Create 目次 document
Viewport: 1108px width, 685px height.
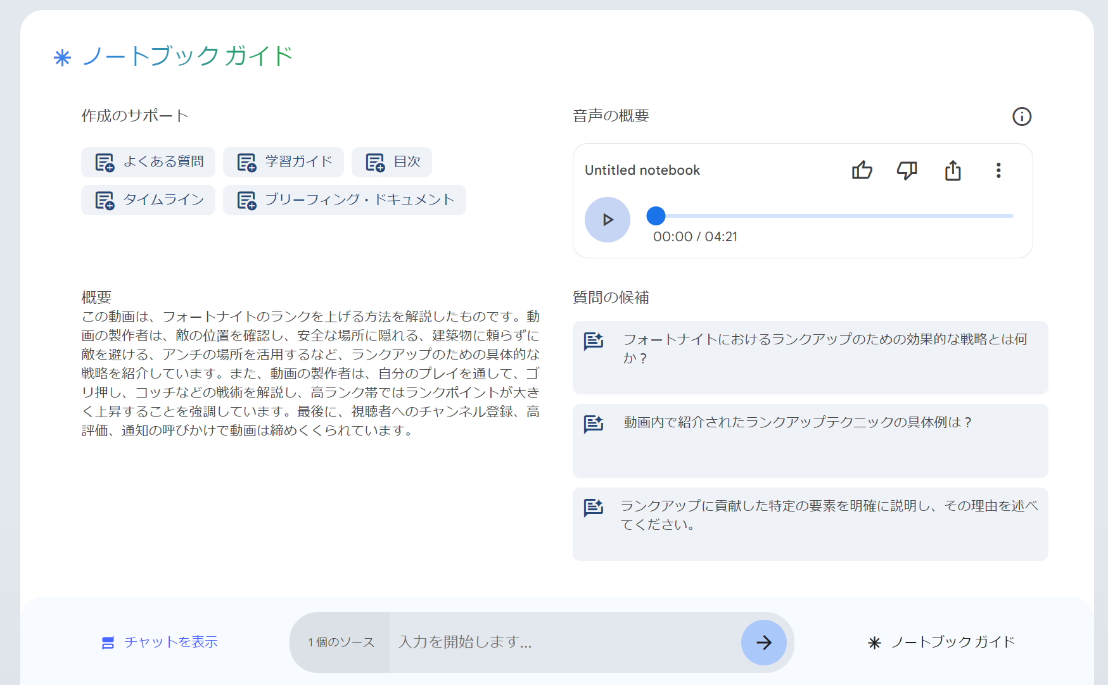click(x=392, y=162)
